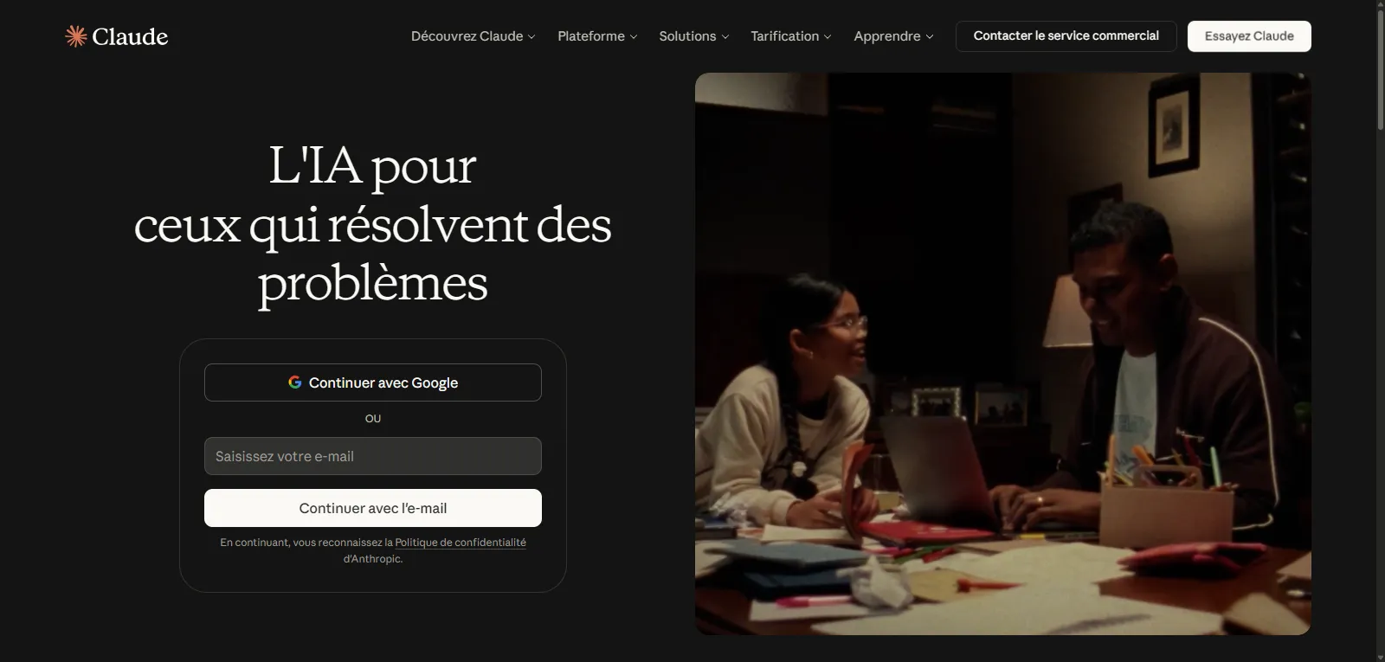Image resolution: width=1385 pixels, height=662 pixels.
Task: Click the hero video of father and daughter
Action: pos(1002,354)
